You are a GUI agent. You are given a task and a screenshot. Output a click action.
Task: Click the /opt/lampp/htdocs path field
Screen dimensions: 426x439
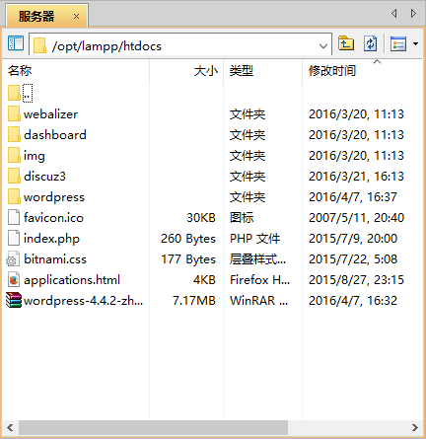pos(180,46)
